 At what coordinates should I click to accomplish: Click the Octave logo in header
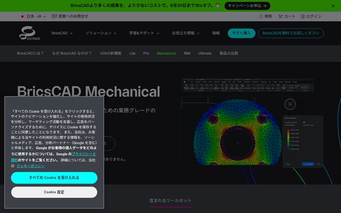(30, 33)
